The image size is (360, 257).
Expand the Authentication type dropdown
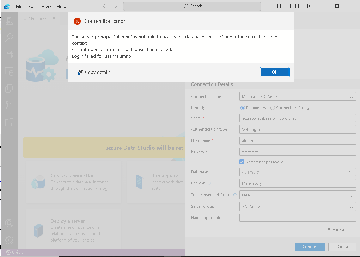tap(297, 130)
